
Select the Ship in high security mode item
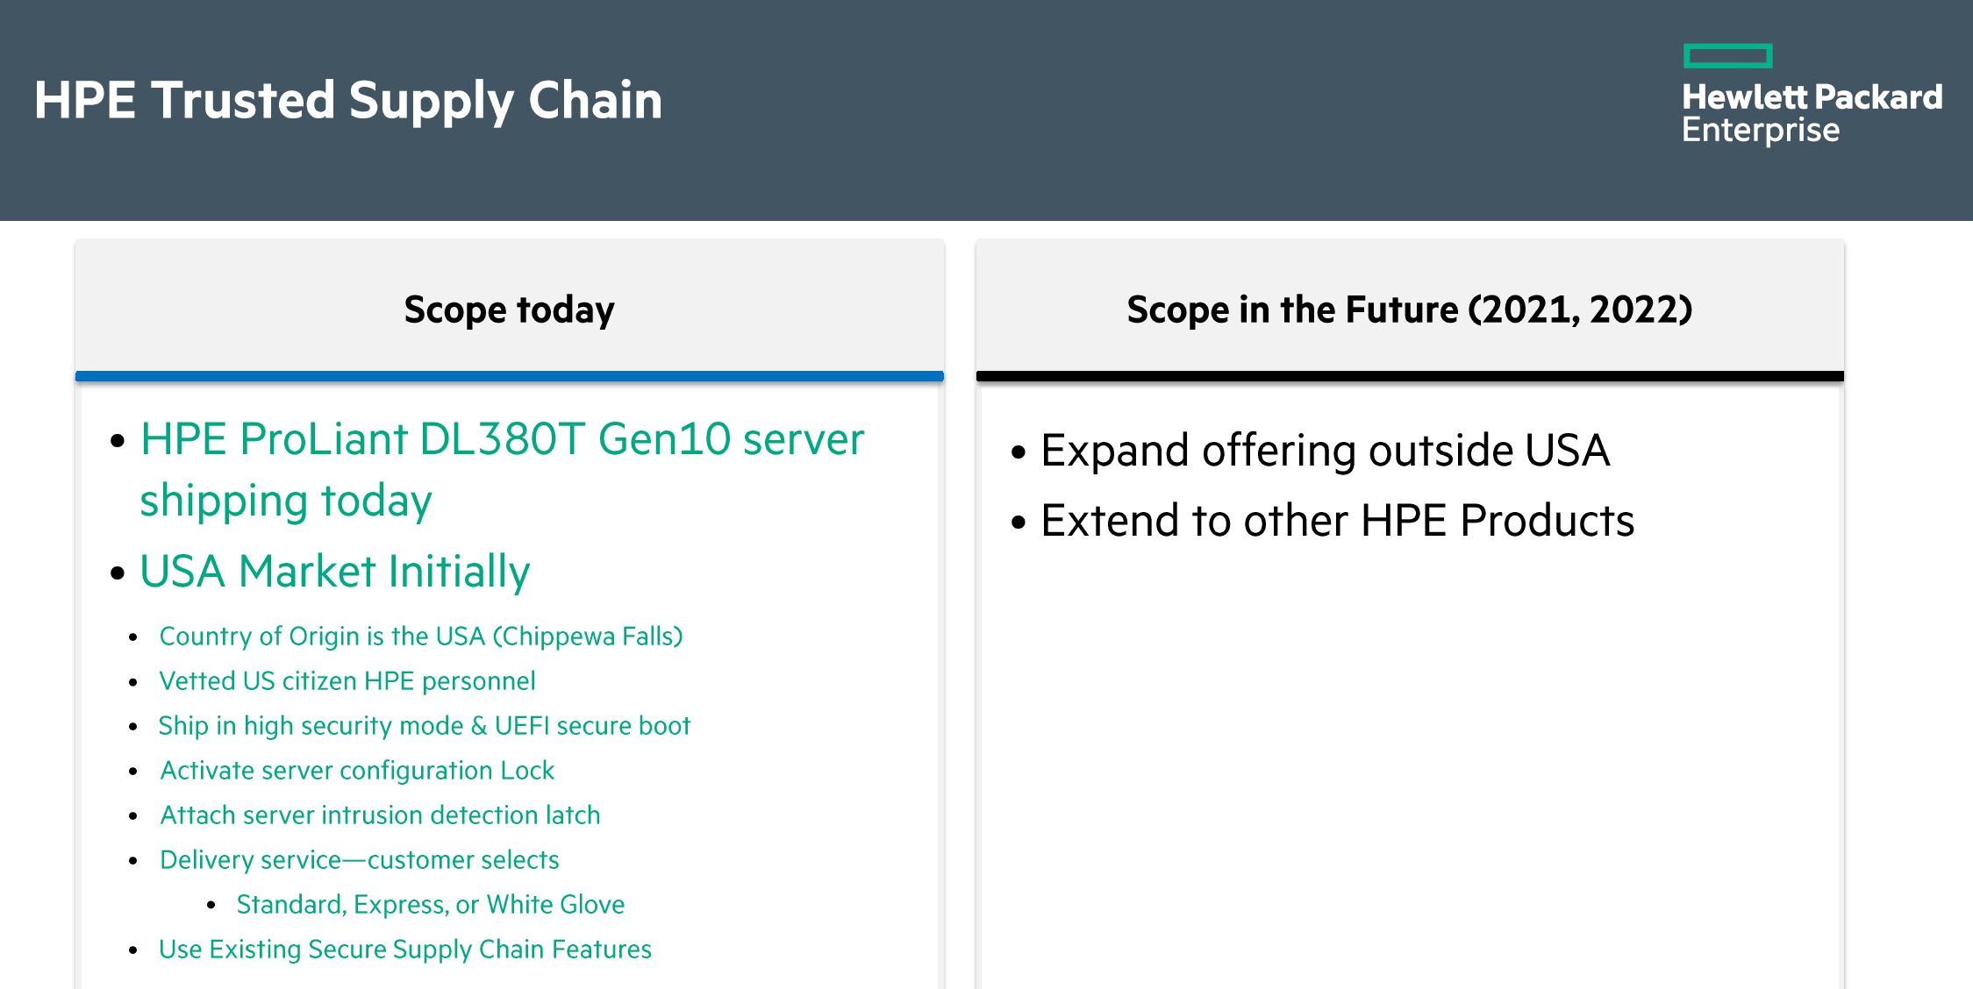424,725
